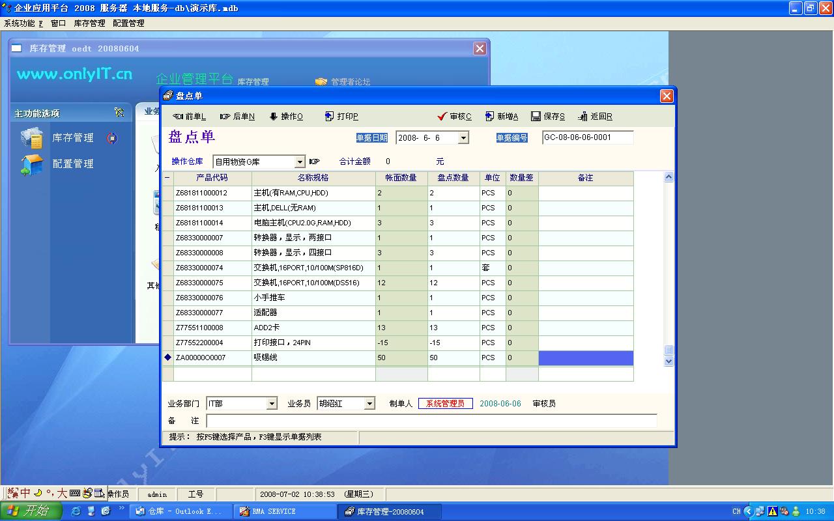Click 库存管理 icon in the left sidebar
The width and height of the screenshot is (834, 521).
click(x=32, y=138)
